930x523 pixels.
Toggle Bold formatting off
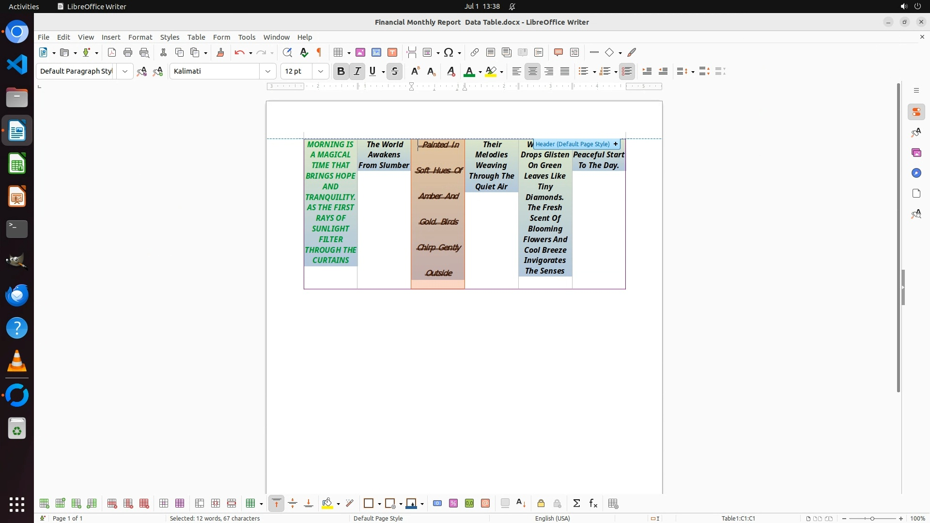click(x=341, y=71)
